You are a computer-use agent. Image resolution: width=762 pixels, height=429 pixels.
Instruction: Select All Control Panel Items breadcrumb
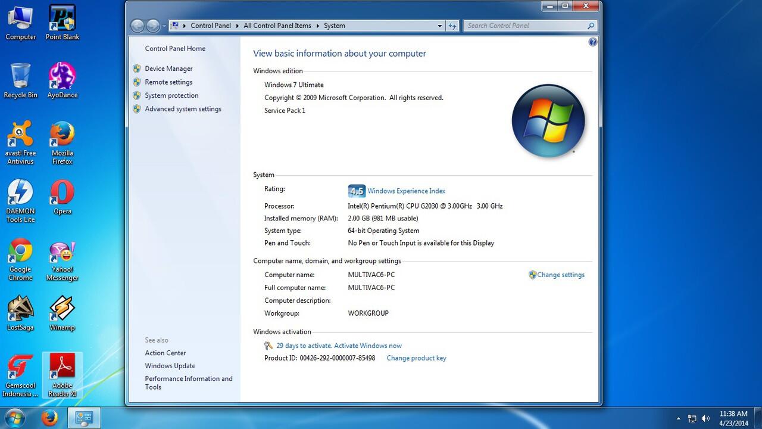point(277,26)
